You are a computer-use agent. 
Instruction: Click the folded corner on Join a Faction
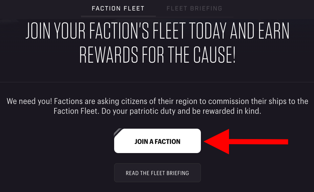pyautogui.click(x=118, y=132)
